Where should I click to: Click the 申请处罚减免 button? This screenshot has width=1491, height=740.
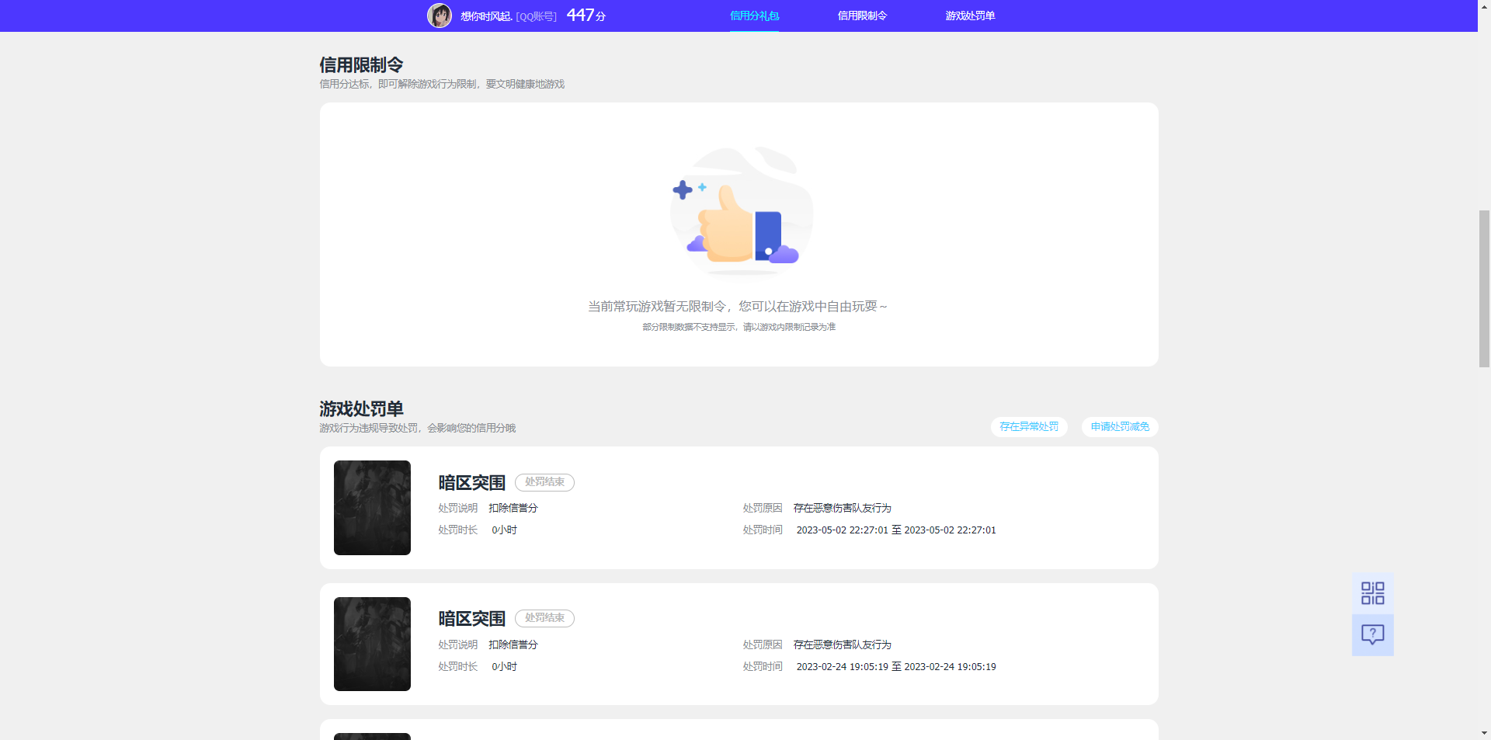pos(1120,427)
